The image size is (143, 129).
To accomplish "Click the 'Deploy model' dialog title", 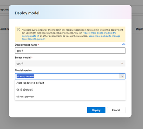I will click(x=27, y=13).
